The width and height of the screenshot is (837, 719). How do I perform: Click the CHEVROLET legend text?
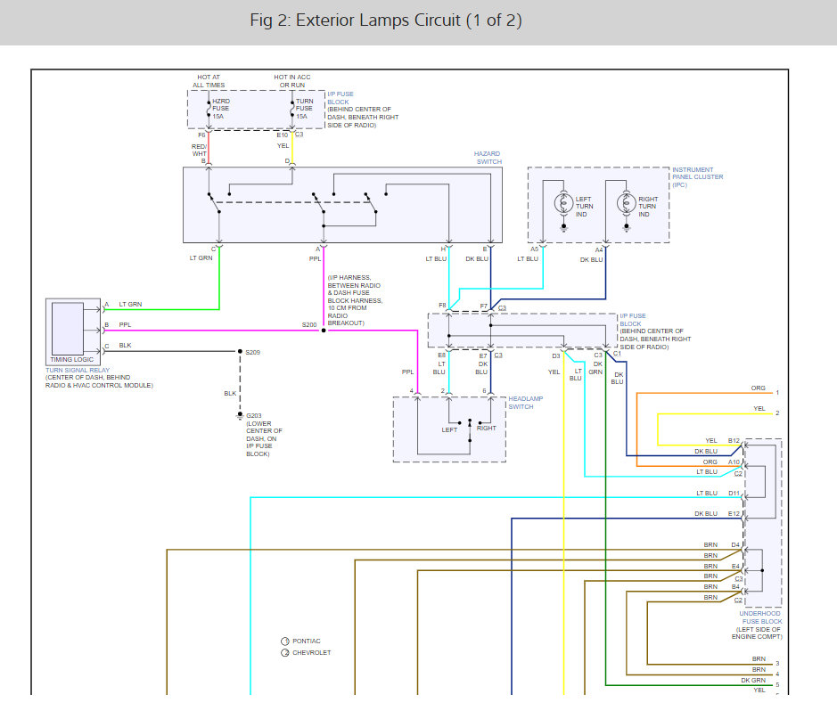pyautogui.click(x=312, y=652)
